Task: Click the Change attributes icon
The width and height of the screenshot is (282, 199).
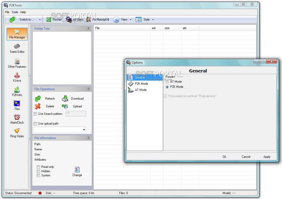Action: 77,169
